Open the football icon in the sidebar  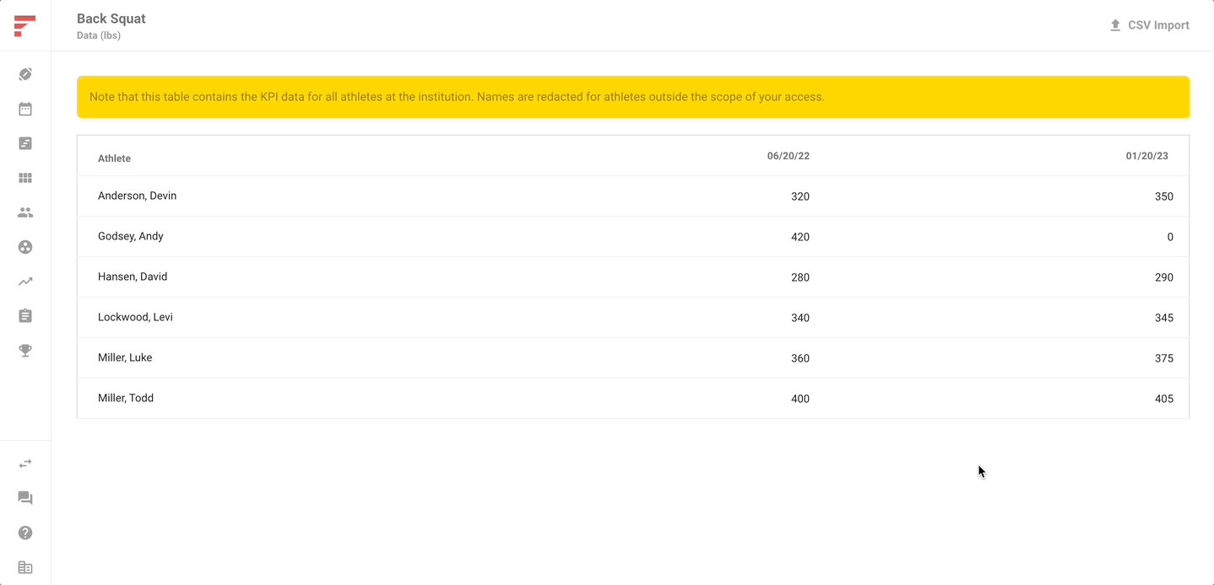point(25,74)
